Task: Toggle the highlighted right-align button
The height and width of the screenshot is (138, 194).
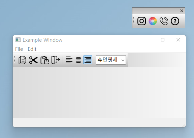Action: click(x=88, y=60)
